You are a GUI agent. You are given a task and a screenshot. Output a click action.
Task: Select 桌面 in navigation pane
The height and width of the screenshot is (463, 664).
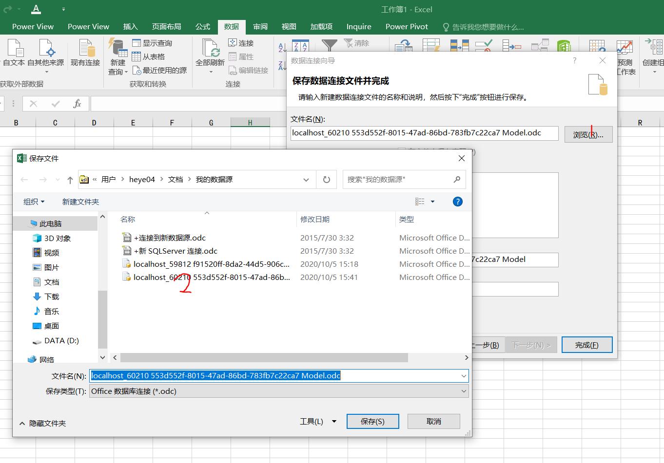(x=46, y=326)
